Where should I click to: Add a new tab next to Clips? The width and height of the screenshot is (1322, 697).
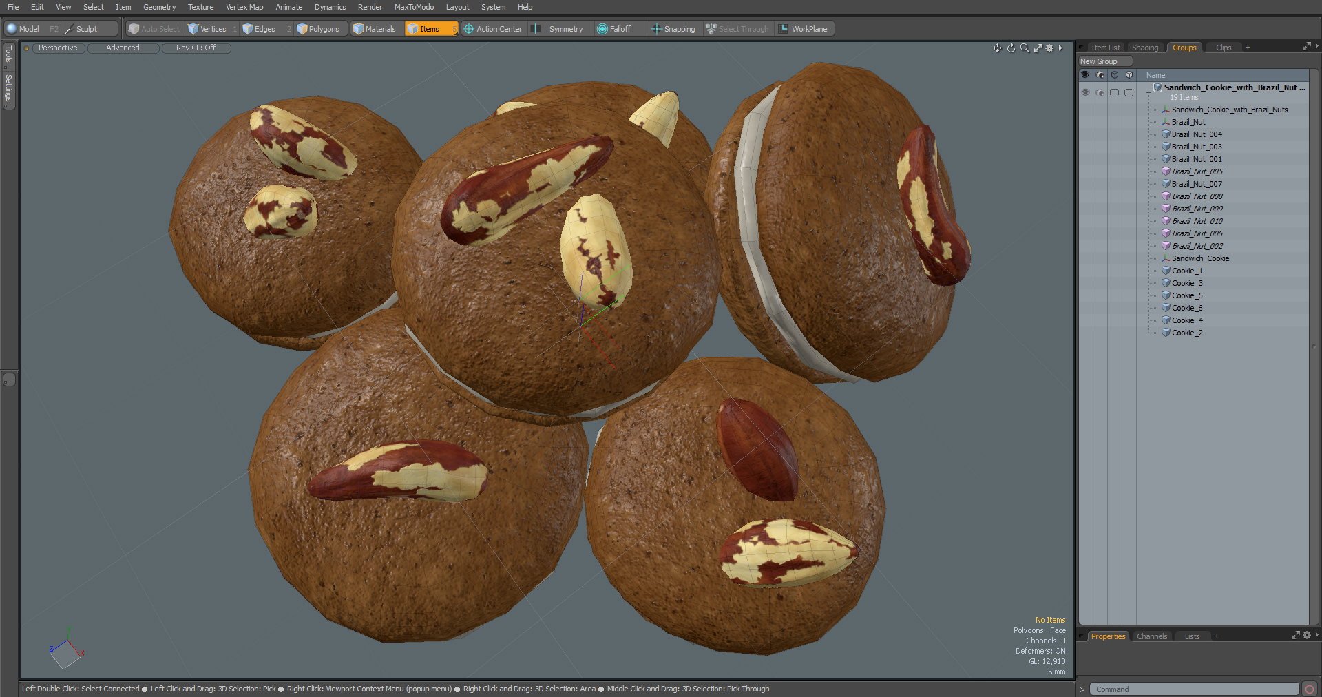1248,48
